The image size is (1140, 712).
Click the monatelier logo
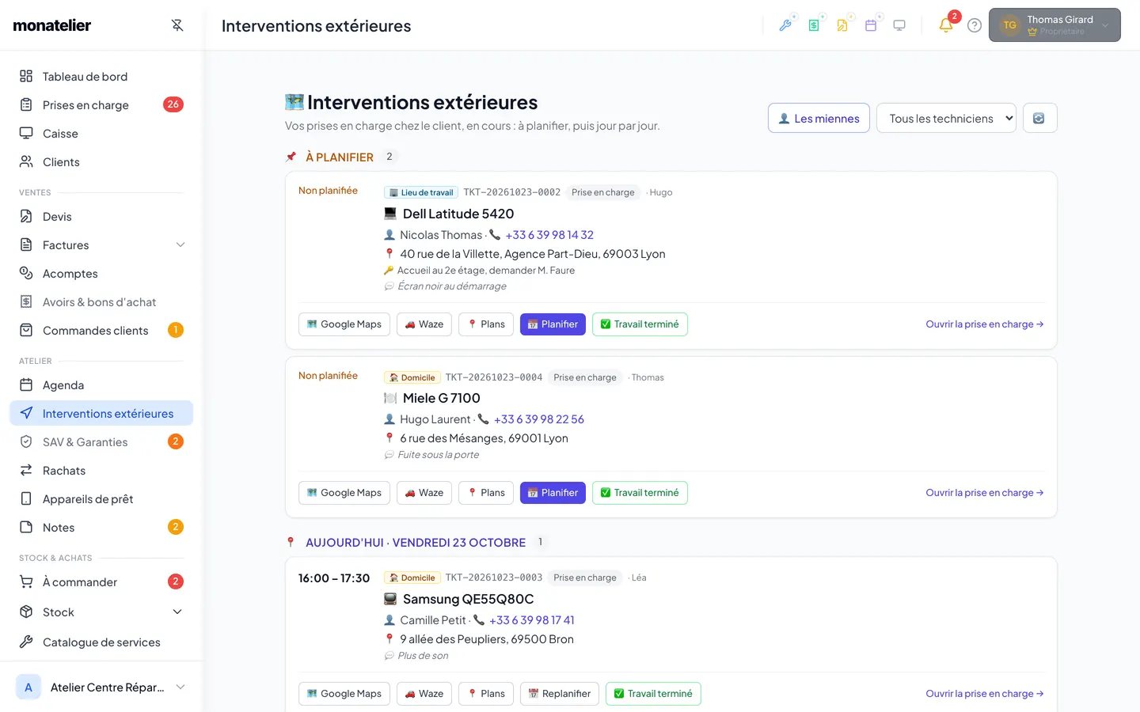[52, 25]
